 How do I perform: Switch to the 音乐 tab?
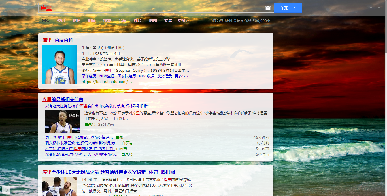click(122, 21)
